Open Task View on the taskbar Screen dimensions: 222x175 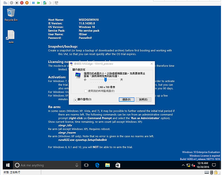pyautogui.click(x=86, y=165)
